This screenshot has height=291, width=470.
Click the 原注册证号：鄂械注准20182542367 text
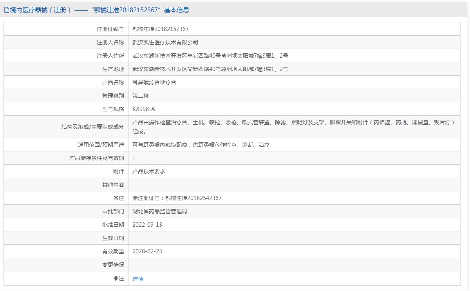177,198
